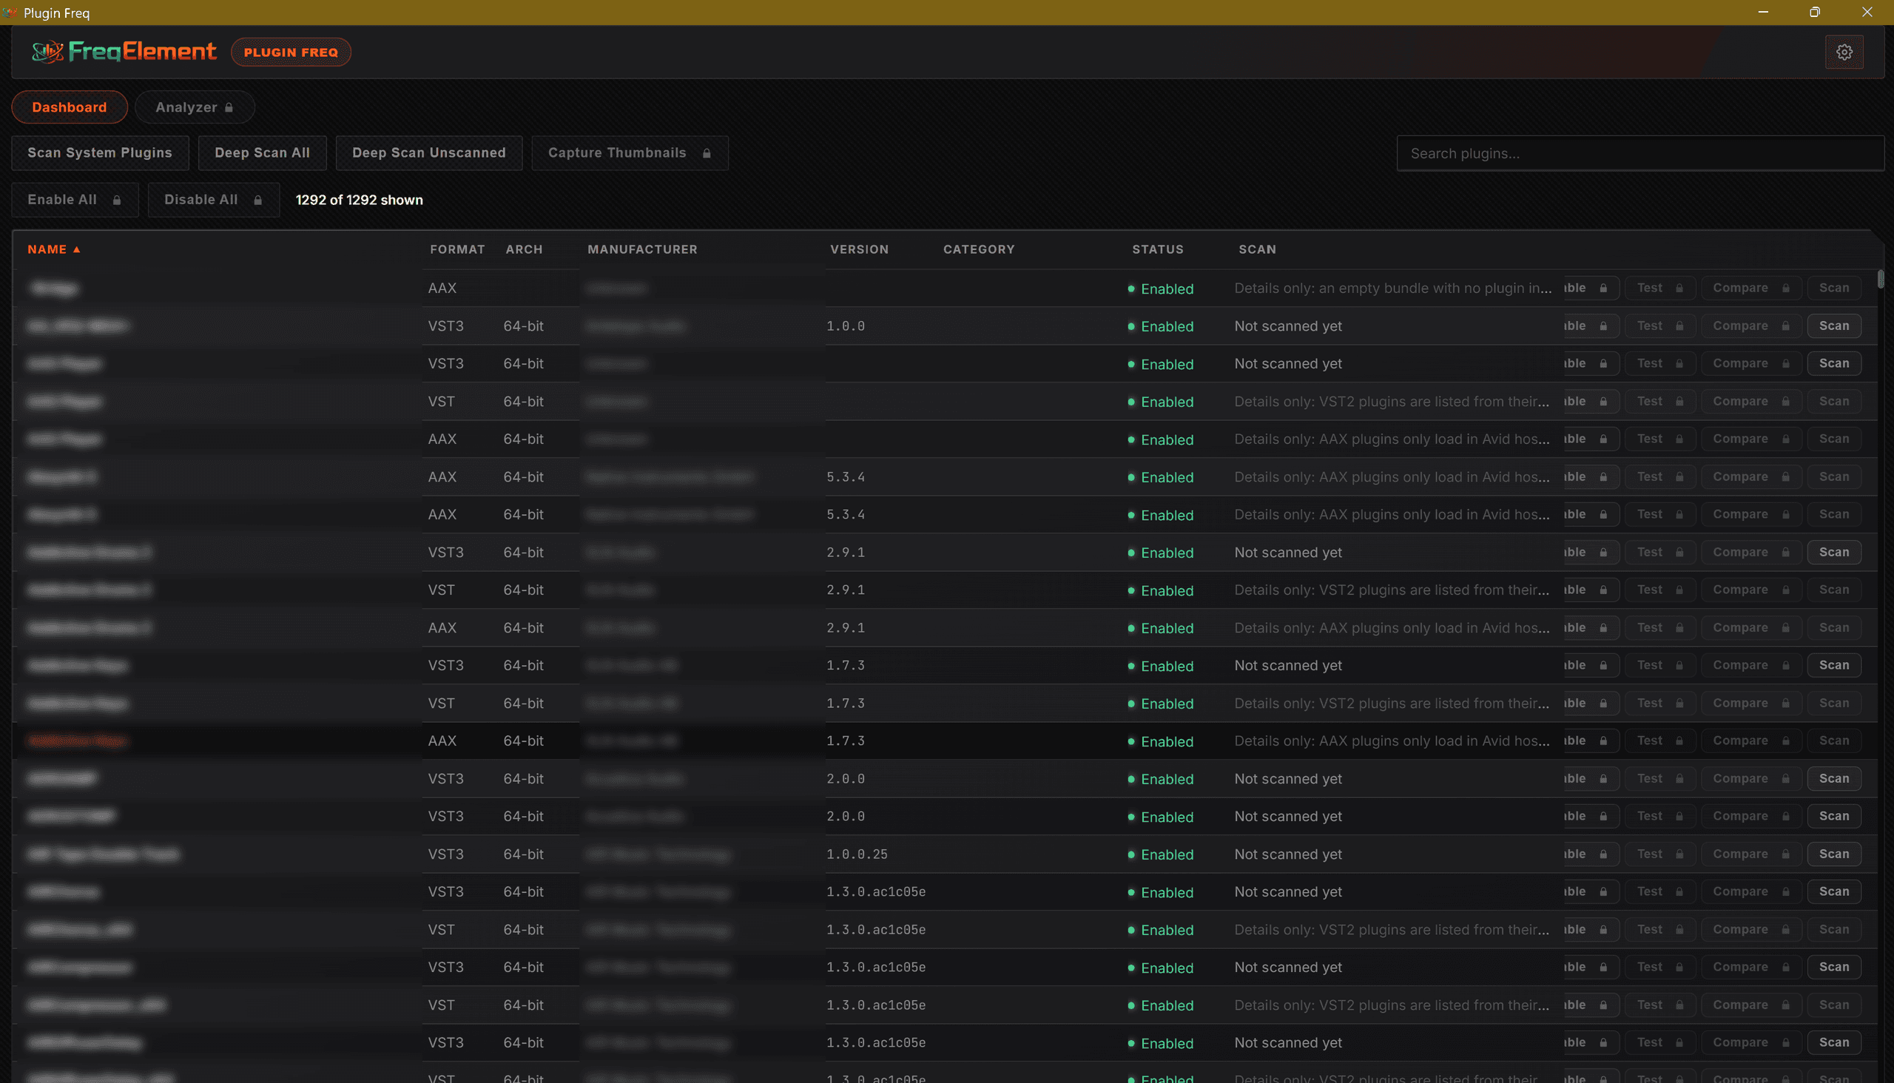
Task: Click the green status dot in AAX 1.7.3 row
Action: pyautogui.click(x=1130, y=741)
